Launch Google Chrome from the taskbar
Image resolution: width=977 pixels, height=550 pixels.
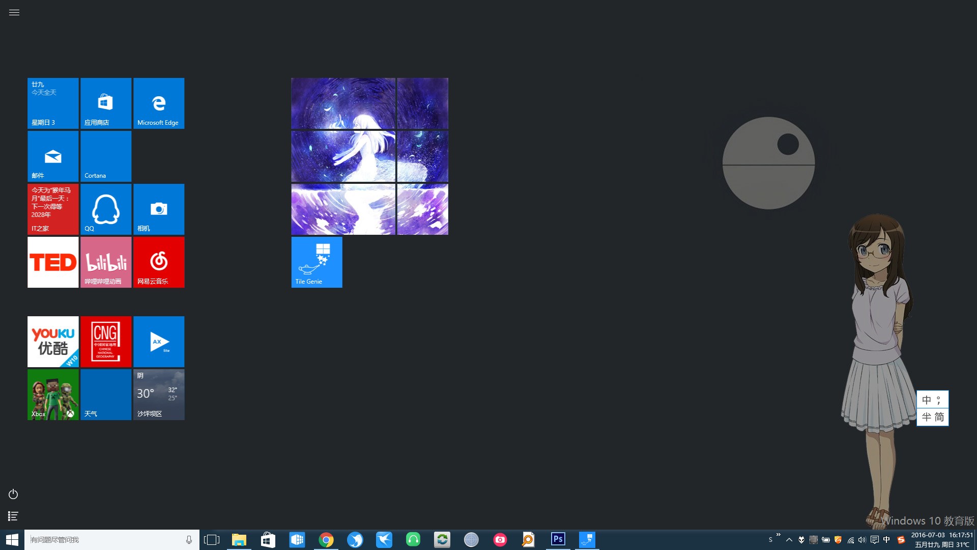[326, 540]
